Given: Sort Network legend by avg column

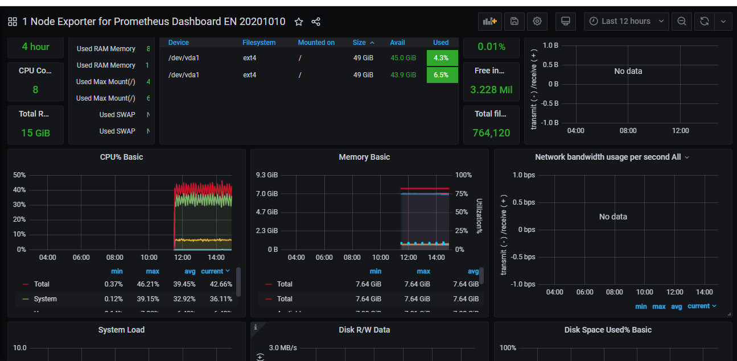Looking at the screenshot, I should tap(677, 306).
